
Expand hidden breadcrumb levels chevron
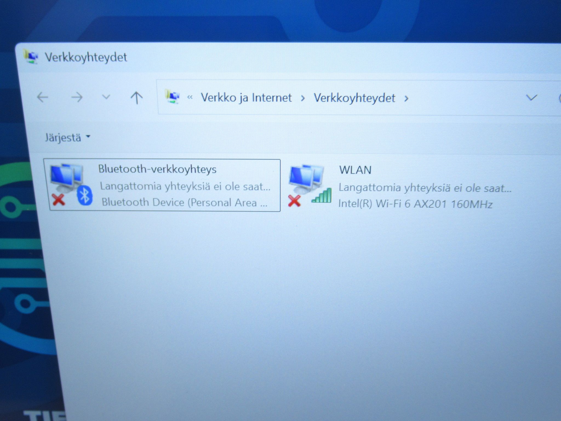click(x=190, y=97)
